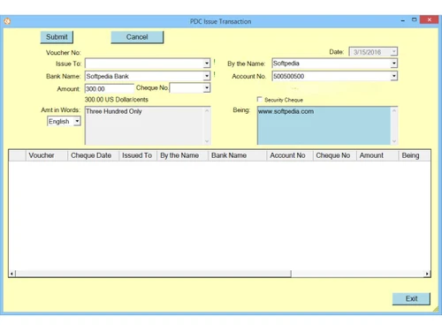Viewport: 442px width, 331px height.
Task: Click the Voucher No label
Action: pyautogui.click(x=63, y=52)
